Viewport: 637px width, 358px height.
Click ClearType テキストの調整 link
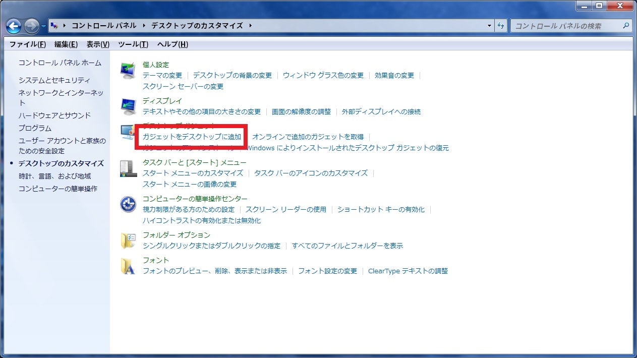[408, 271]
